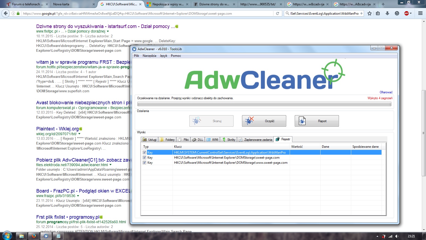
Task: Click the volume speaker tray icon
Action: (397, 236)
